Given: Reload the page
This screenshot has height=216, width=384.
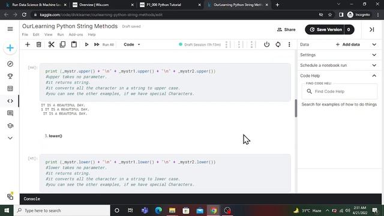Looking at the screenshot, I should pos(24,14).
